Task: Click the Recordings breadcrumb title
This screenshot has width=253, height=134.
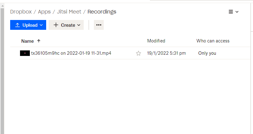Action: (x=102, y=12)
